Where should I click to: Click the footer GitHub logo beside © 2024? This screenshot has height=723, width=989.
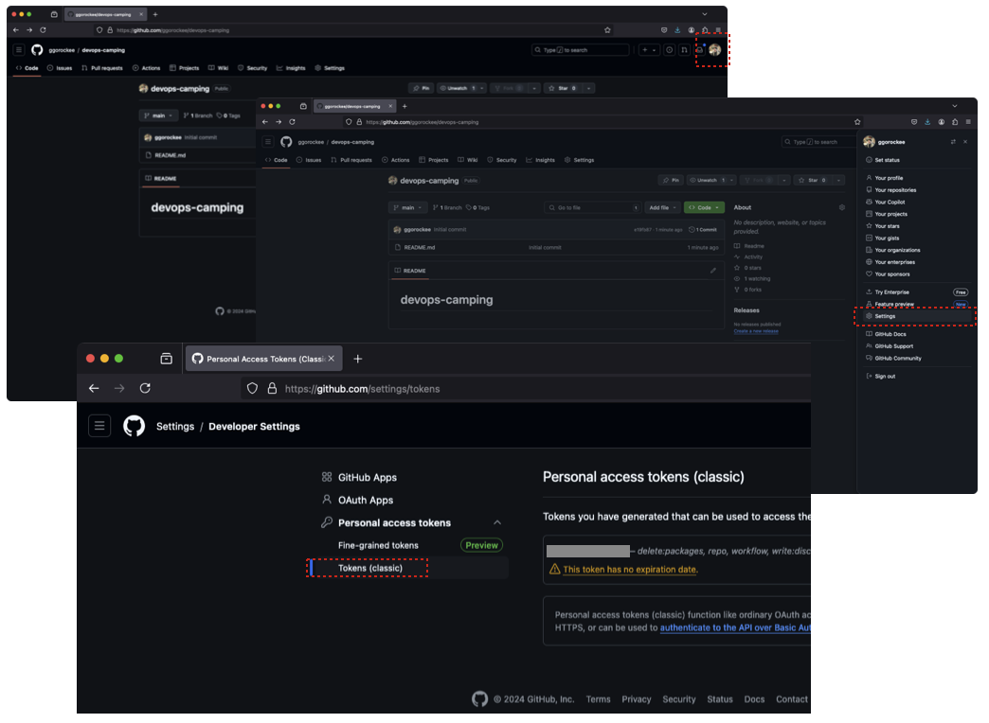click(x=479, y=699)
